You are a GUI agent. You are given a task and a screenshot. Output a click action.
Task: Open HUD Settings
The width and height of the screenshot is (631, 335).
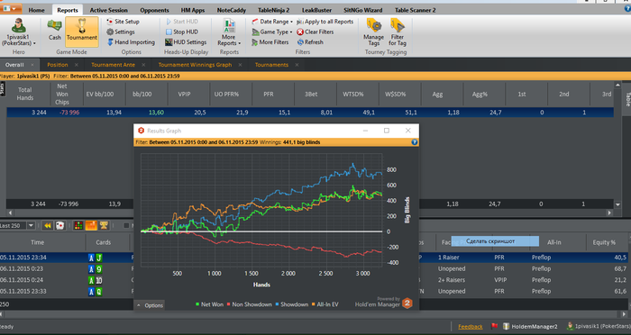tap(186, 41)
